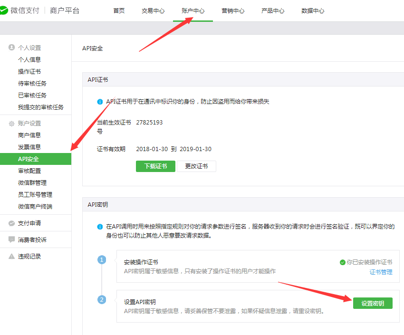Open 商户信息 under account settings
This screenshot has width=404, height=335.
tap(29, 135)
